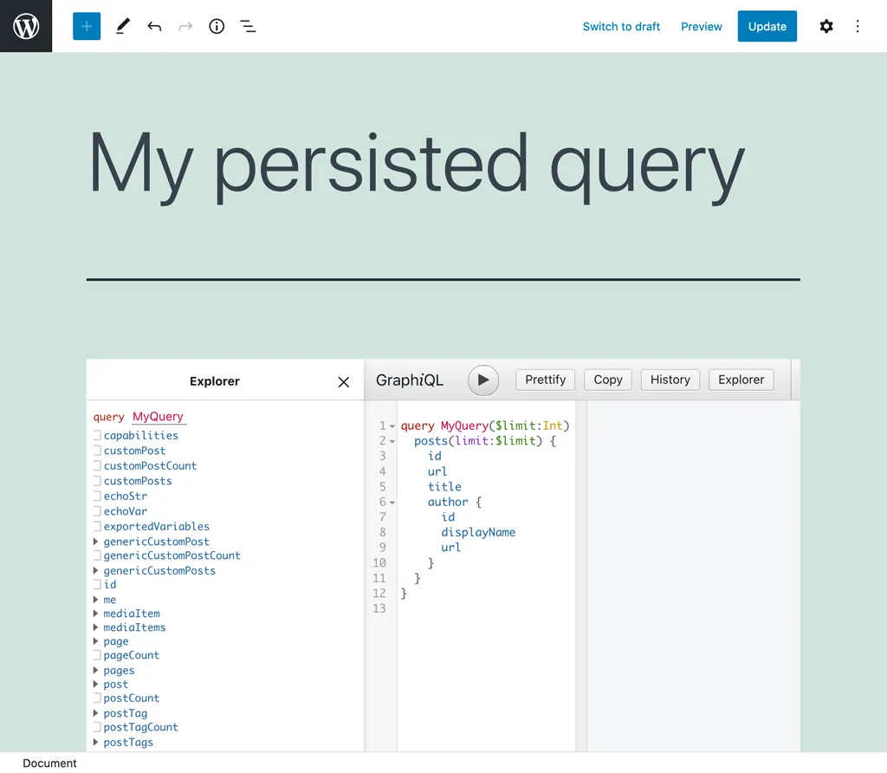Open the WordPress logo menu
The height and width of the screenshot is (773, 887).
(x=26, y=26)
